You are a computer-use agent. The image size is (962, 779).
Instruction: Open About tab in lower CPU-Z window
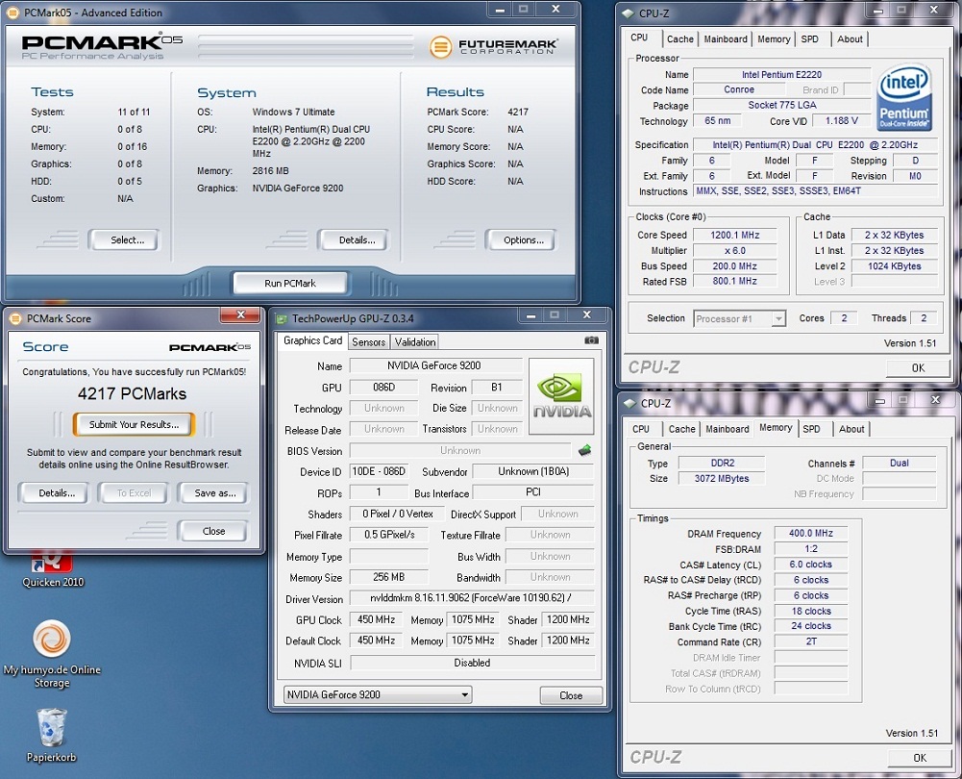851,429
